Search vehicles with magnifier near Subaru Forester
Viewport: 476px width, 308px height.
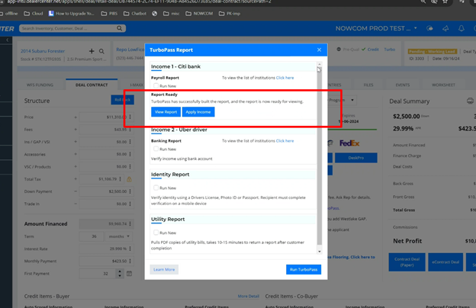pyautogui.click(x=101, y=51)
